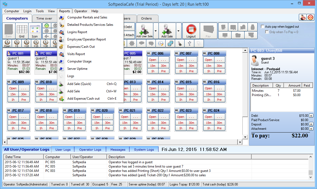The height and width of the screenshot is (189, 317).
Task: Click the small coffee cup sale icon
Action: click(180, 43)
